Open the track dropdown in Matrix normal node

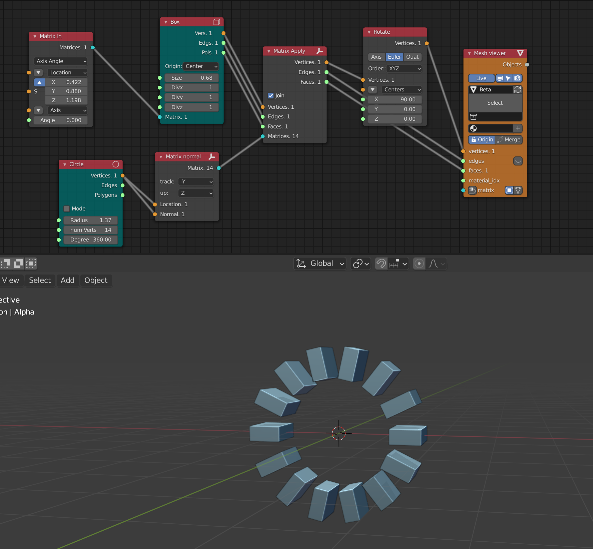pos(196,181)
